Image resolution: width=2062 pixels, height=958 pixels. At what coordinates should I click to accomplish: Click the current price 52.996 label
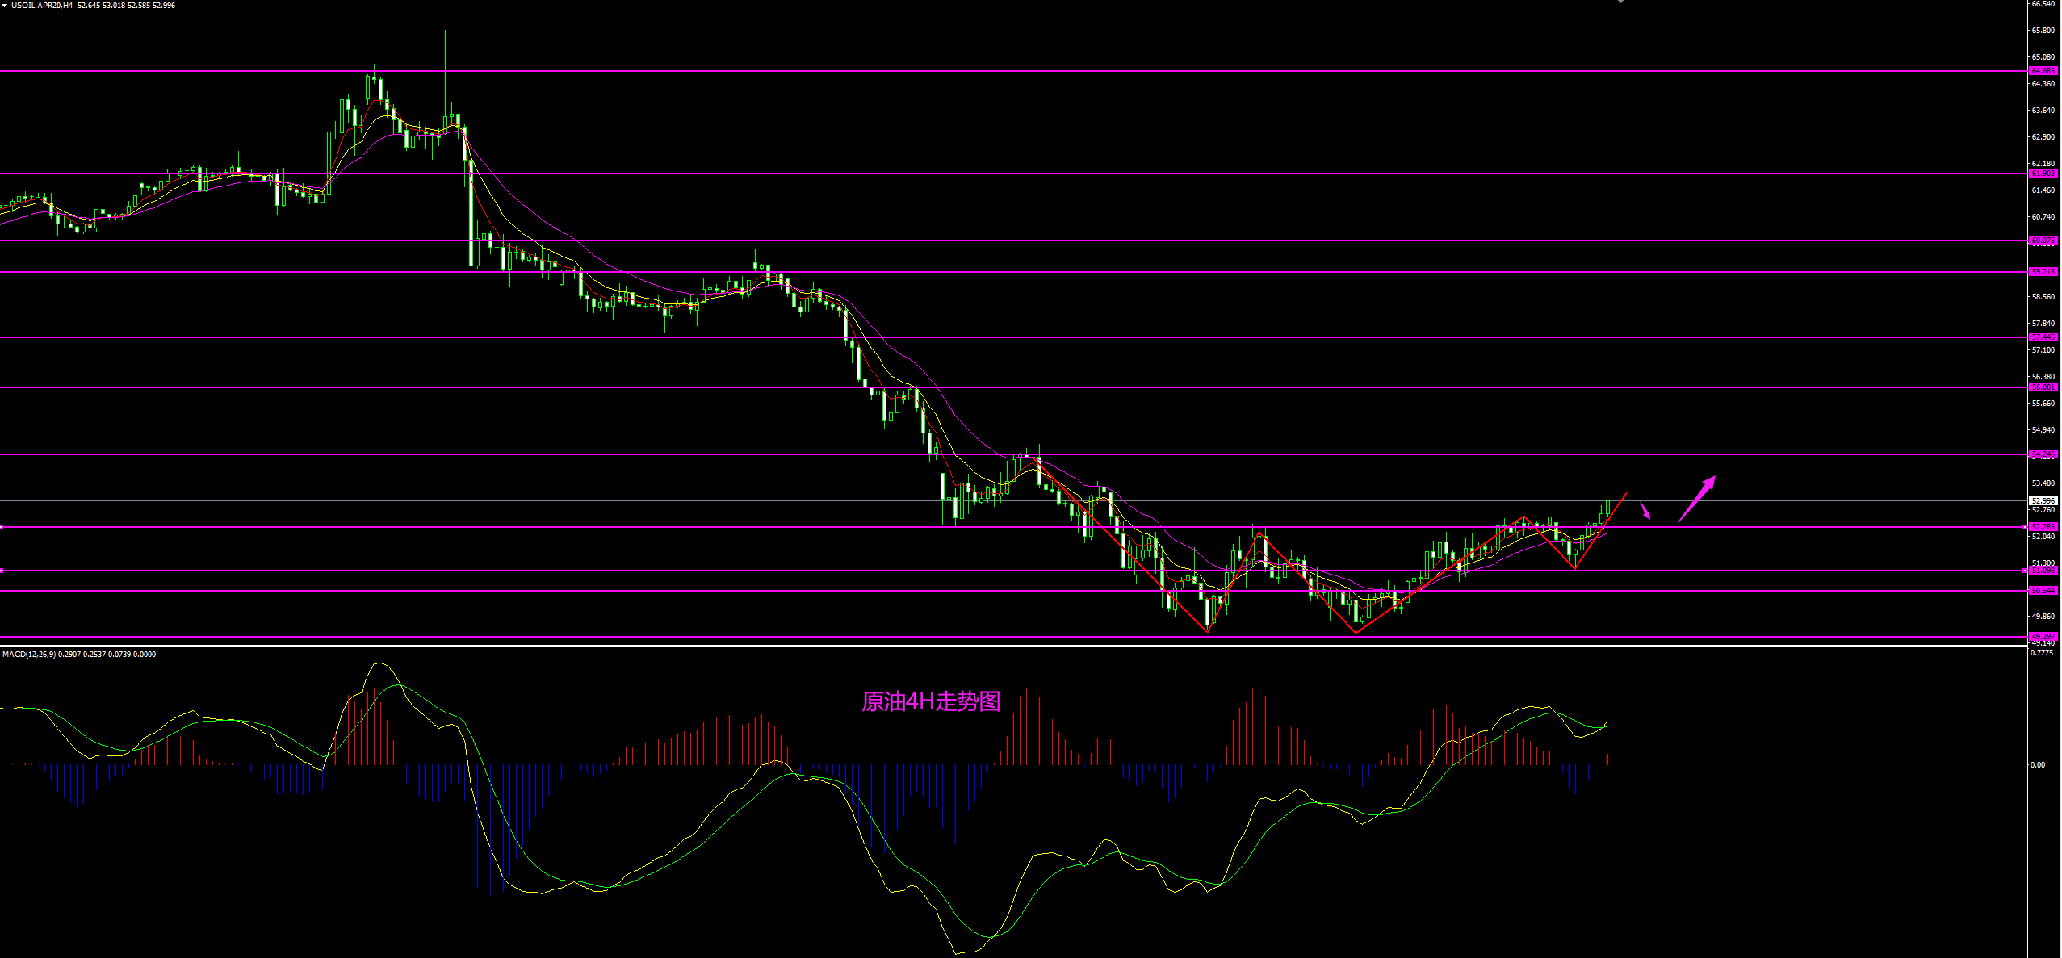point(2043,501)
